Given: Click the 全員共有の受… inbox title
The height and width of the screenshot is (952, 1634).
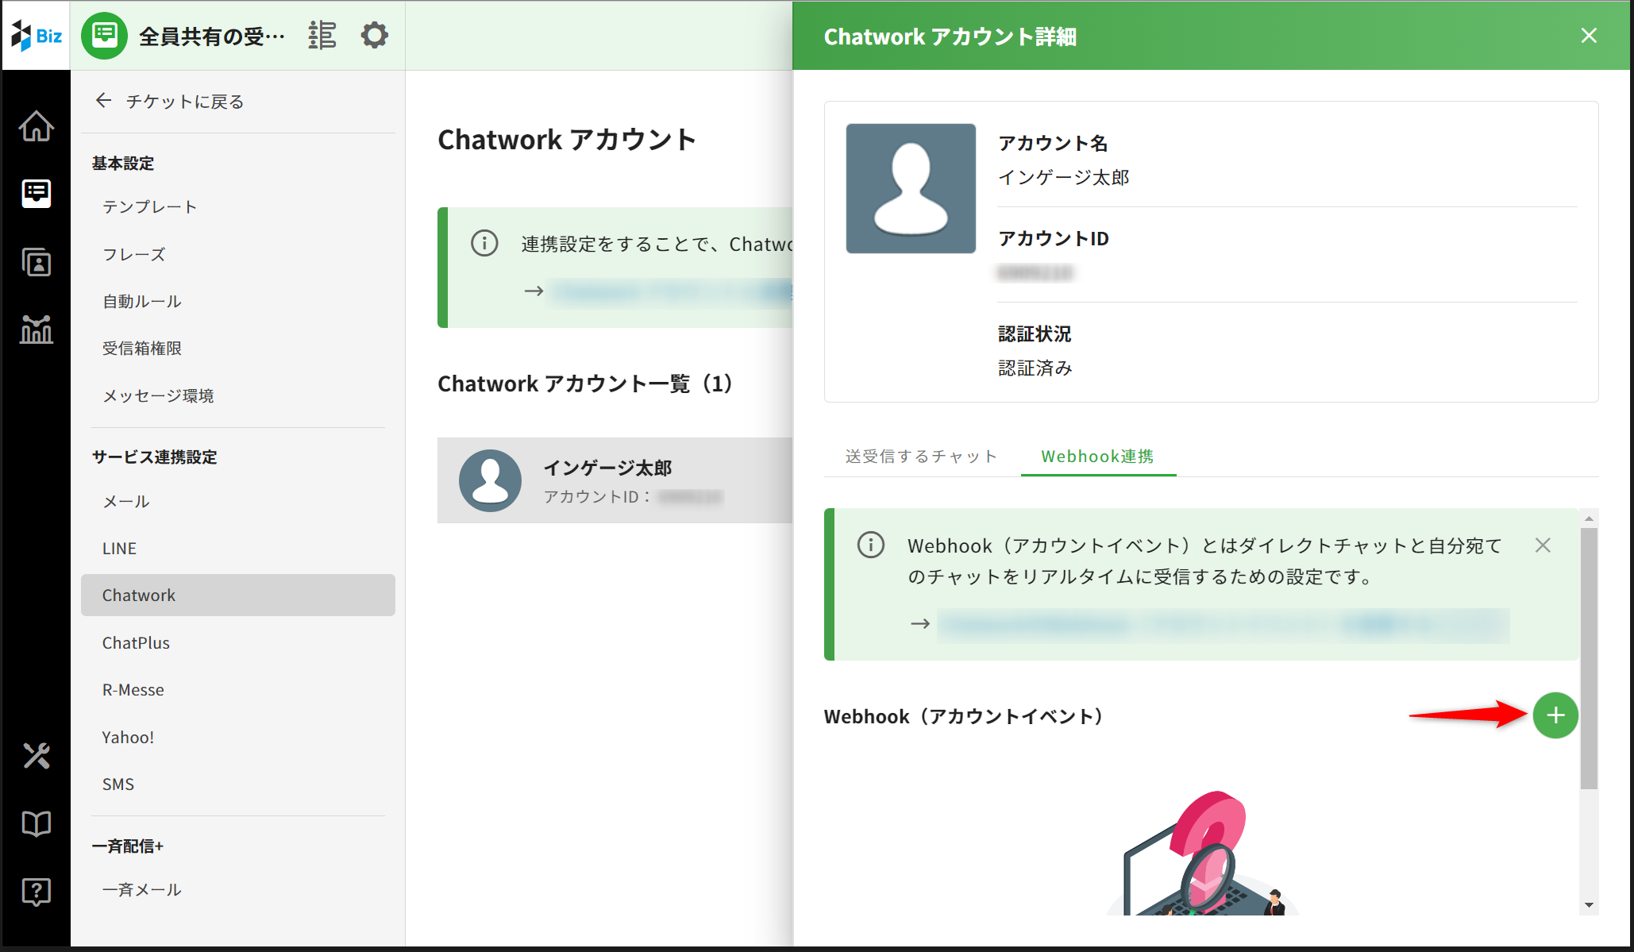Looking at the screenshot, I should (x=212, y=37).
